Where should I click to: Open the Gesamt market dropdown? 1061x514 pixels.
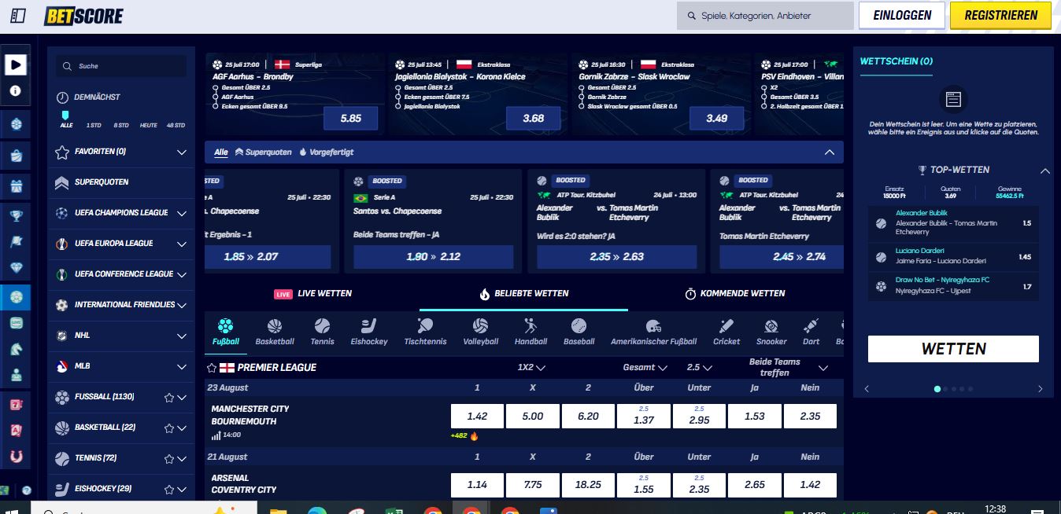pos(645,367)
